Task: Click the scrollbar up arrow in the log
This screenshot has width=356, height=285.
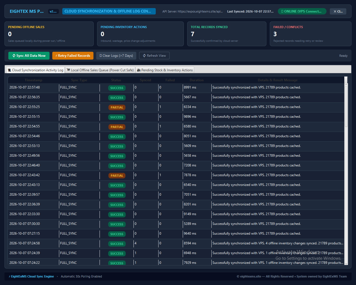Action: [x=346, y=84]
